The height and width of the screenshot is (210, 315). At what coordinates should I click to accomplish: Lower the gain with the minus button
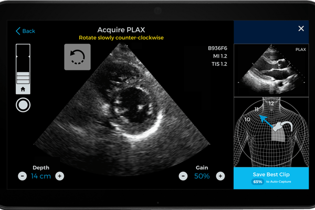183,176
